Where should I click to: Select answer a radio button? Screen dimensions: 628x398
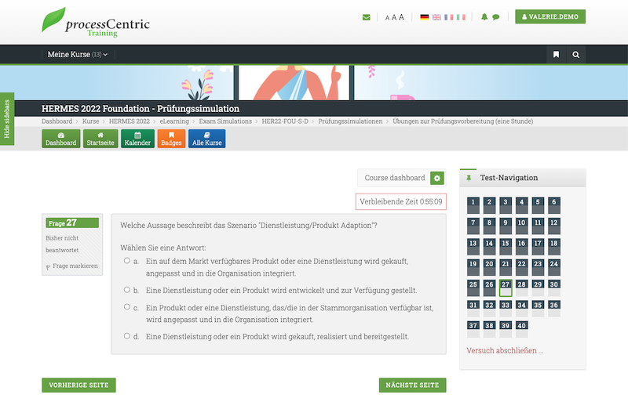pos(127,261)
